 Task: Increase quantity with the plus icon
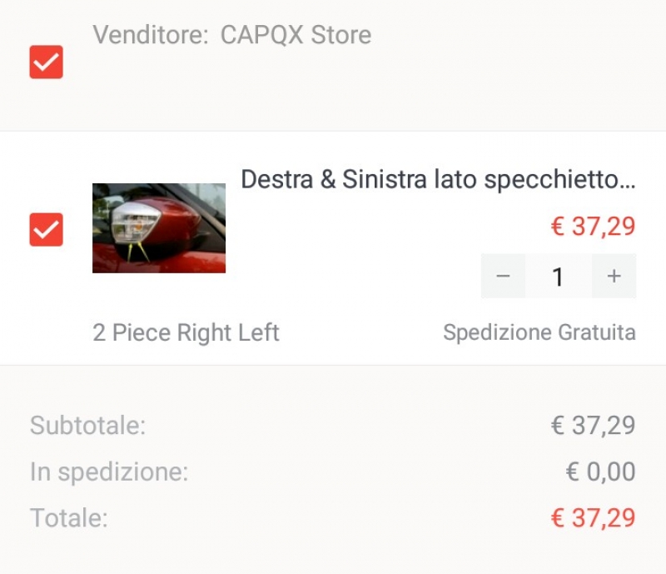[x=614, y=277]
